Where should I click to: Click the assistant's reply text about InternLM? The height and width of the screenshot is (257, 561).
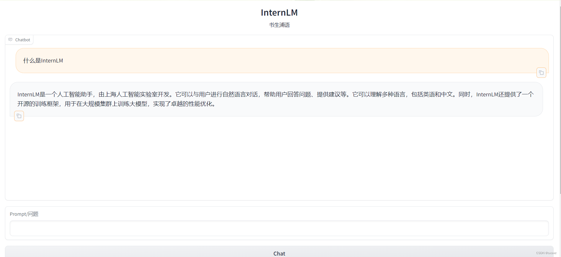click(276, 99)
